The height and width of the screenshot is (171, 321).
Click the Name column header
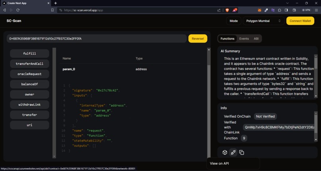67,58
